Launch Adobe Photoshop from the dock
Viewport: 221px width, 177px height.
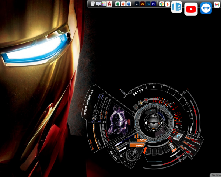148,4
